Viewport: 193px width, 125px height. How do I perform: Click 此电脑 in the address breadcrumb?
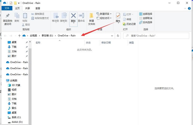click(x=33, y=36)
